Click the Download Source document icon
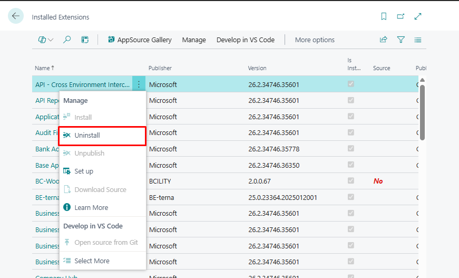This screenshot has width=459, height=278. point(67,189)
